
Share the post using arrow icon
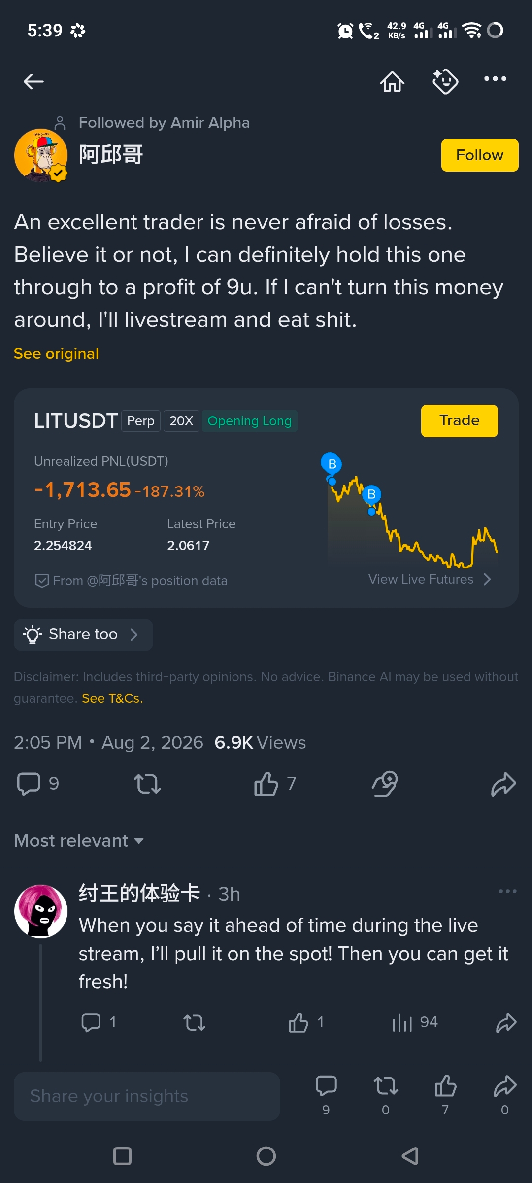(503, 783)
